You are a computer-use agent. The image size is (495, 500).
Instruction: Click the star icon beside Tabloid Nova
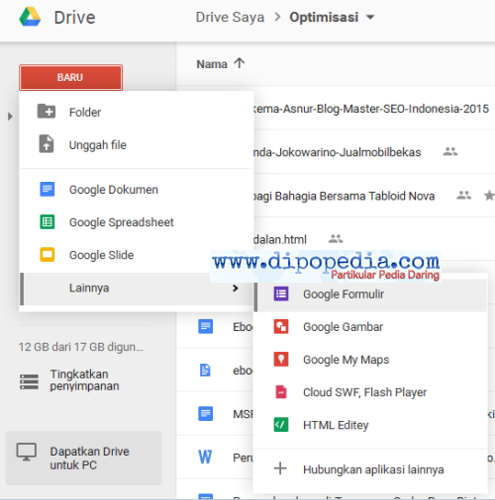click(x=489, y=196)
